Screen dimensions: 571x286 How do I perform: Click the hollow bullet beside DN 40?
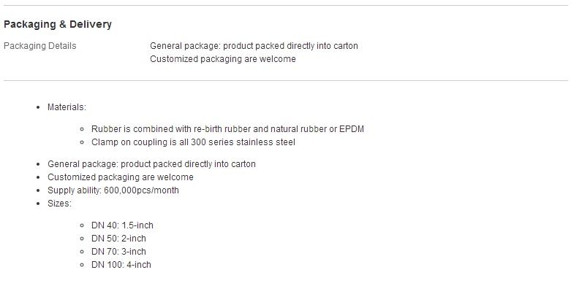(x=82, y=225)
